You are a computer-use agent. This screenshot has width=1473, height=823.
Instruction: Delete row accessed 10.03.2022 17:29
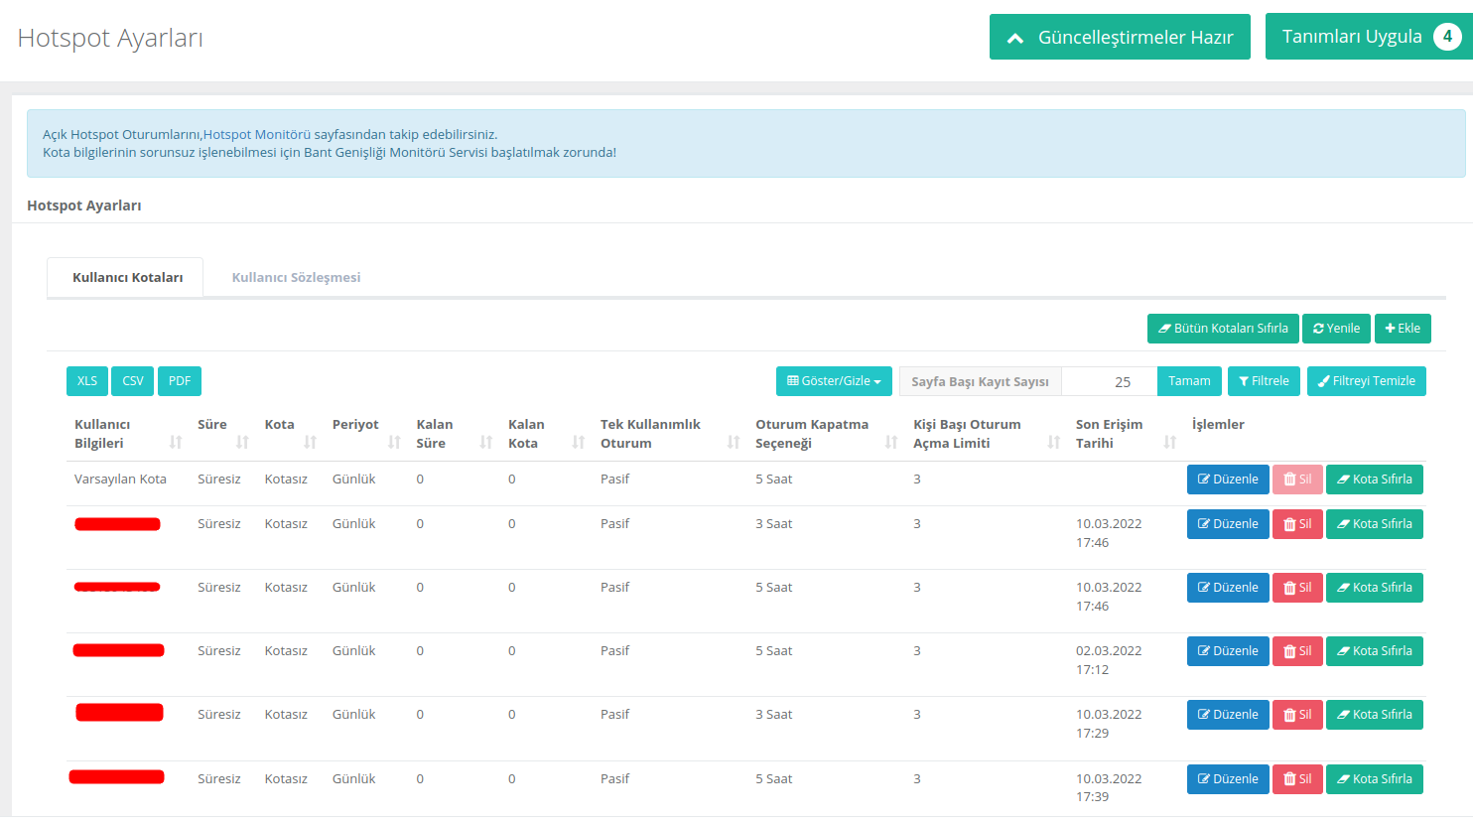pos(1297,715)
